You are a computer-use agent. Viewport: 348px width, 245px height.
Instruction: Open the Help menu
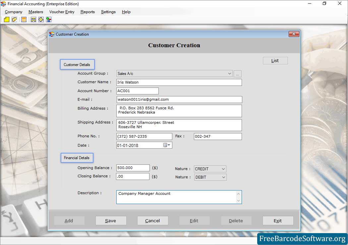tap(126, 12)
